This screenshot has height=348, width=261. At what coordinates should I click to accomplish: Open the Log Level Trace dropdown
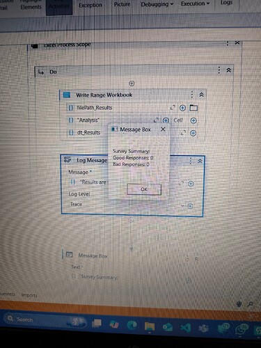pyautogui.click(x=182, y=206)
